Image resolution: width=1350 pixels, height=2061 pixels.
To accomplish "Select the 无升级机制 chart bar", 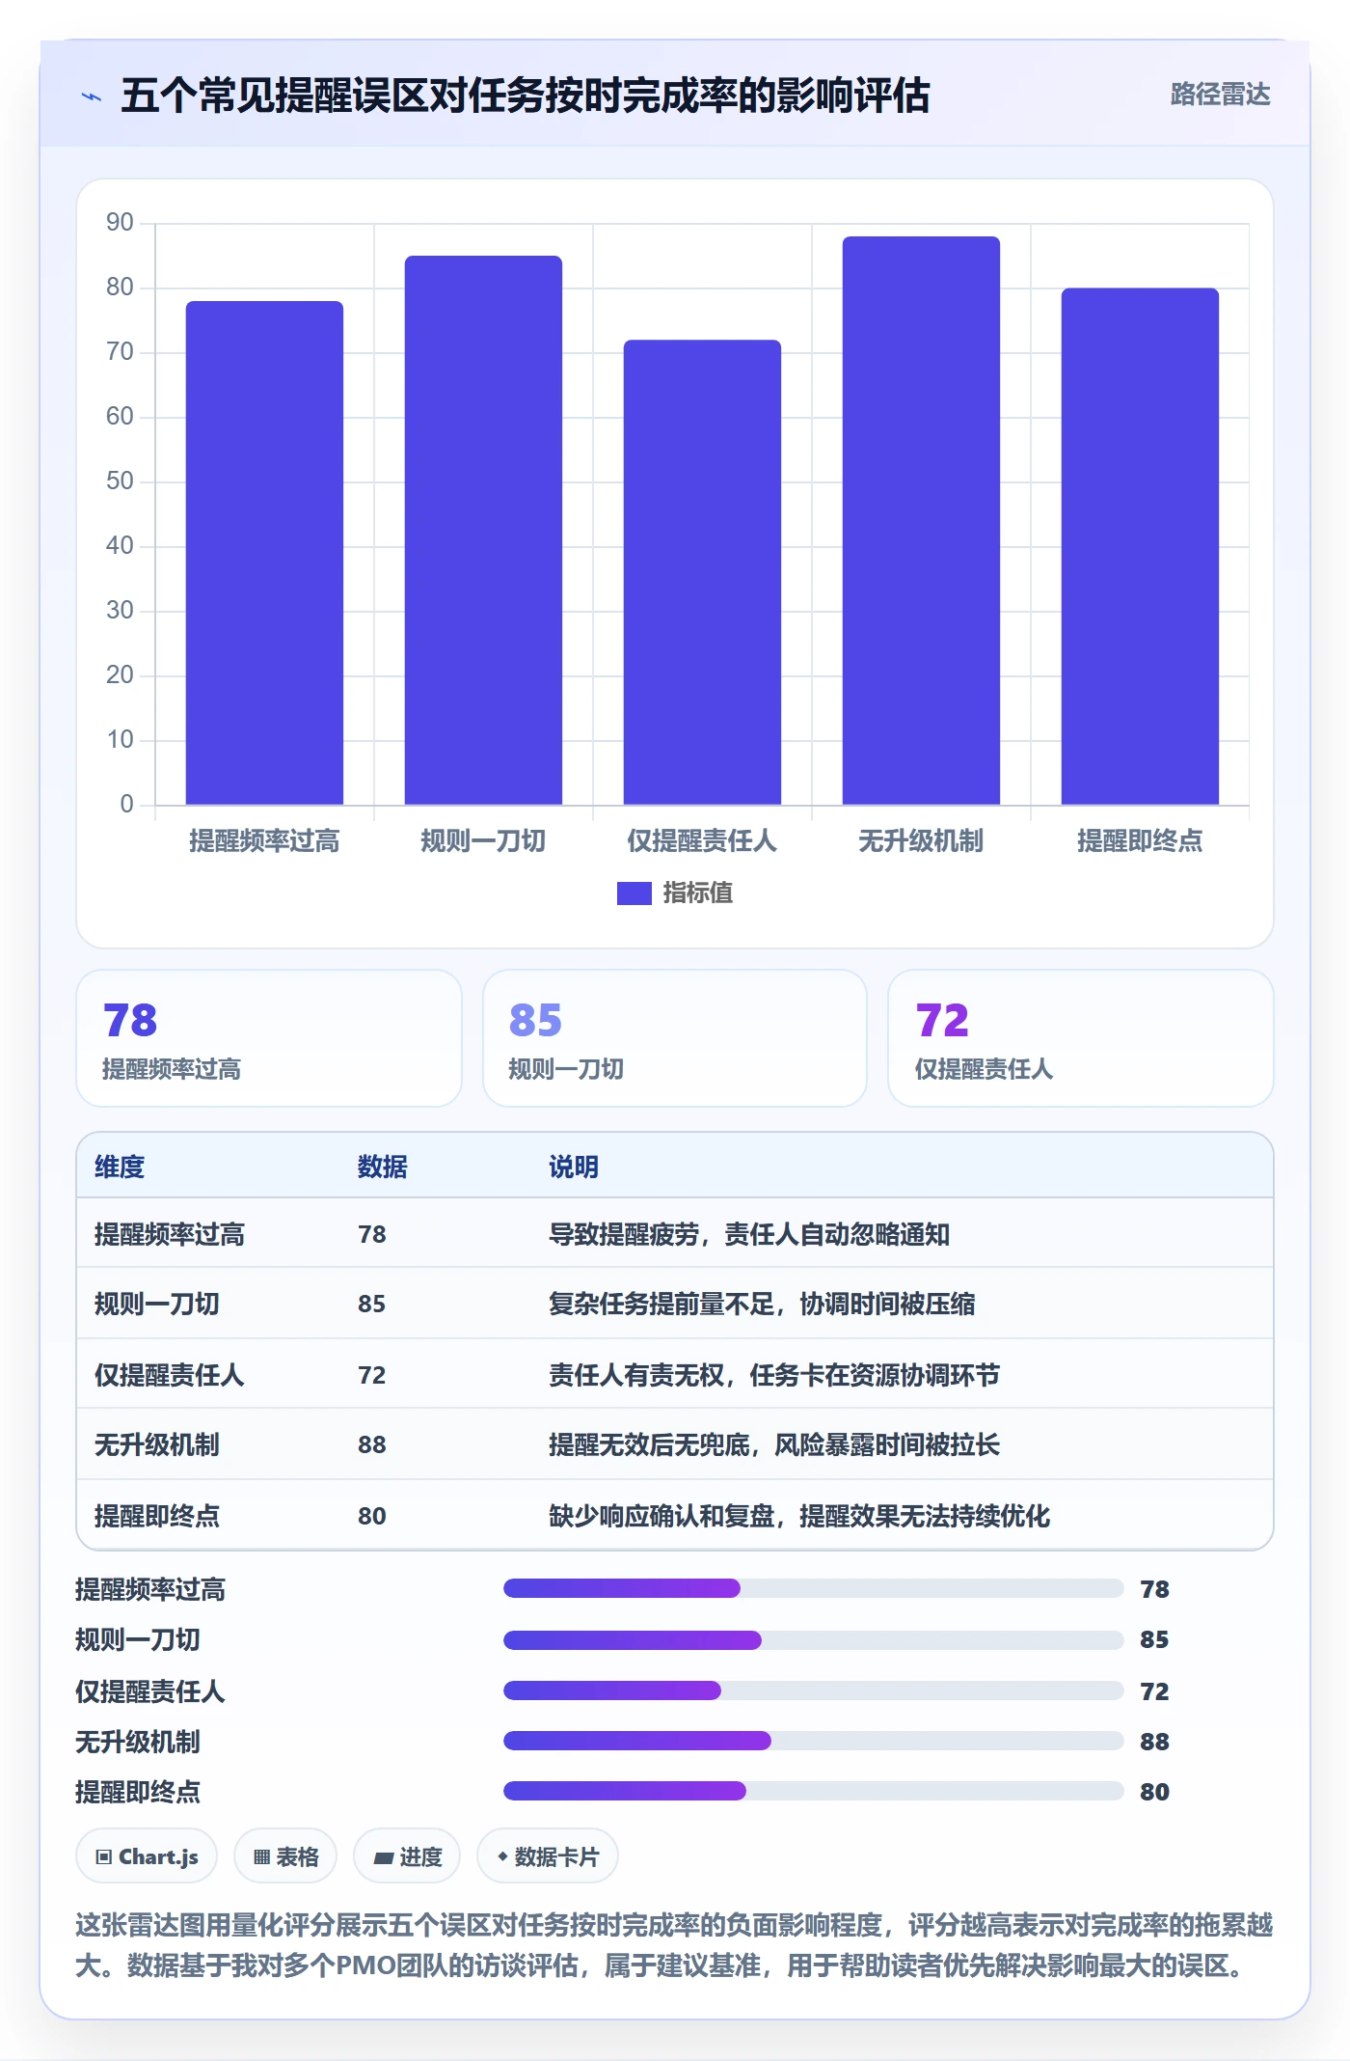I will 921,520.
